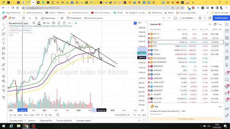
Task: Toggle auto scale авто
Action: [x=144, y=115]
